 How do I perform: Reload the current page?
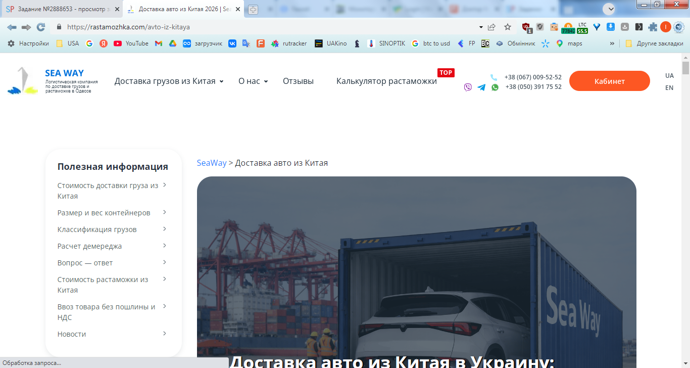41,27
